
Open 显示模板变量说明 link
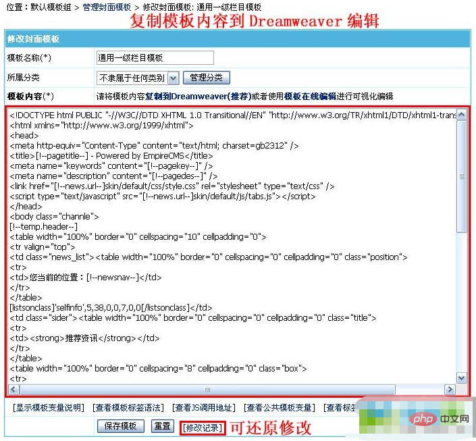point(49,407)
